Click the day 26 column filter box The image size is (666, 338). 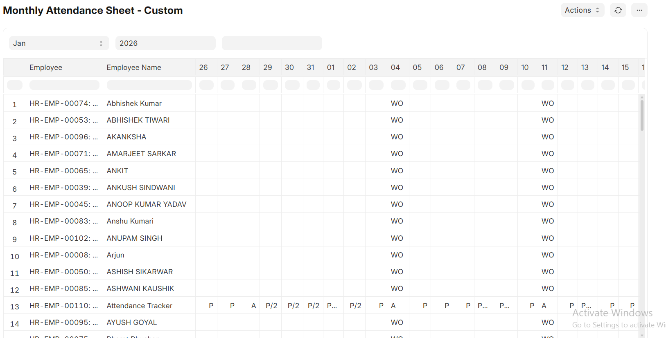tap(206, 85)
